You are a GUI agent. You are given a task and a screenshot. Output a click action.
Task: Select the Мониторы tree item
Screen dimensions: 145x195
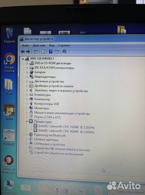(x=42, y=108)
